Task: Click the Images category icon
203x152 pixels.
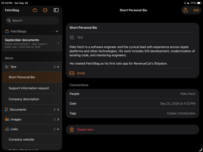Action: coord(7,119)
